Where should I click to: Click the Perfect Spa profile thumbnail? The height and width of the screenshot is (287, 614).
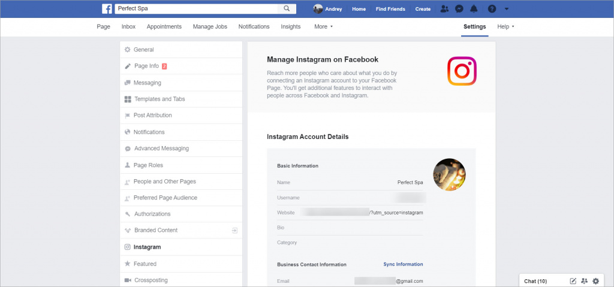pyautogui.click(x=449, y=174)
